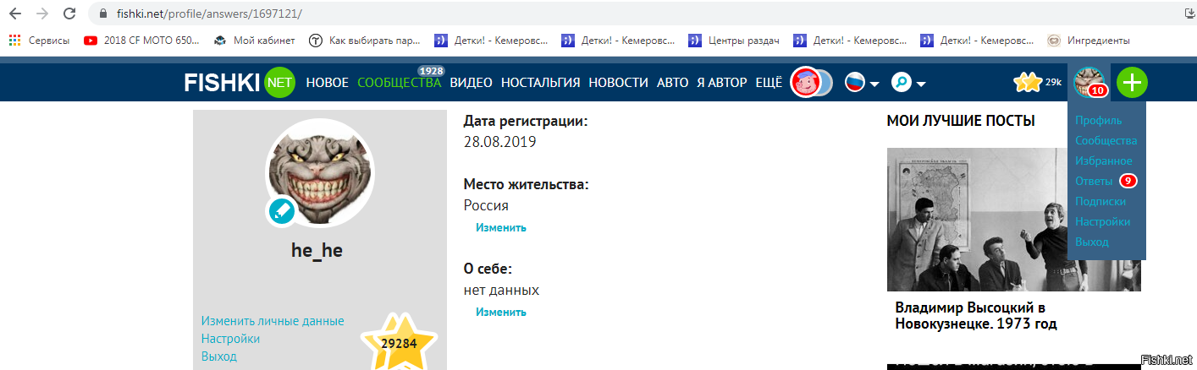The width and height of the screenshot is (1197, 370).
Task: Click Изменить under О себе
Action: click(500, 312)
